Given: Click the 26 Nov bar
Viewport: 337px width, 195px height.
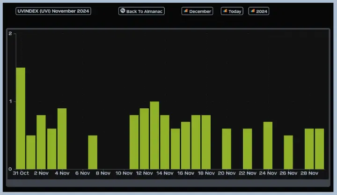Looking at the screenshot, I should (x=288, y=152).
